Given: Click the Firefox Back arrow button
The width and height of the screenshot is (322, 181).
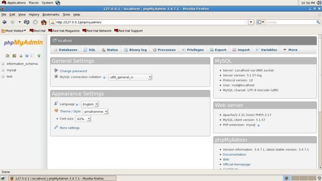Looking at the screenshot, I should tap(4, 22).
